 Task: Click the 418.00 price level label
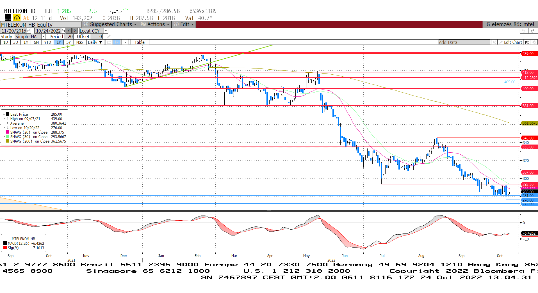pyautogui.click(x=529, y=72)
